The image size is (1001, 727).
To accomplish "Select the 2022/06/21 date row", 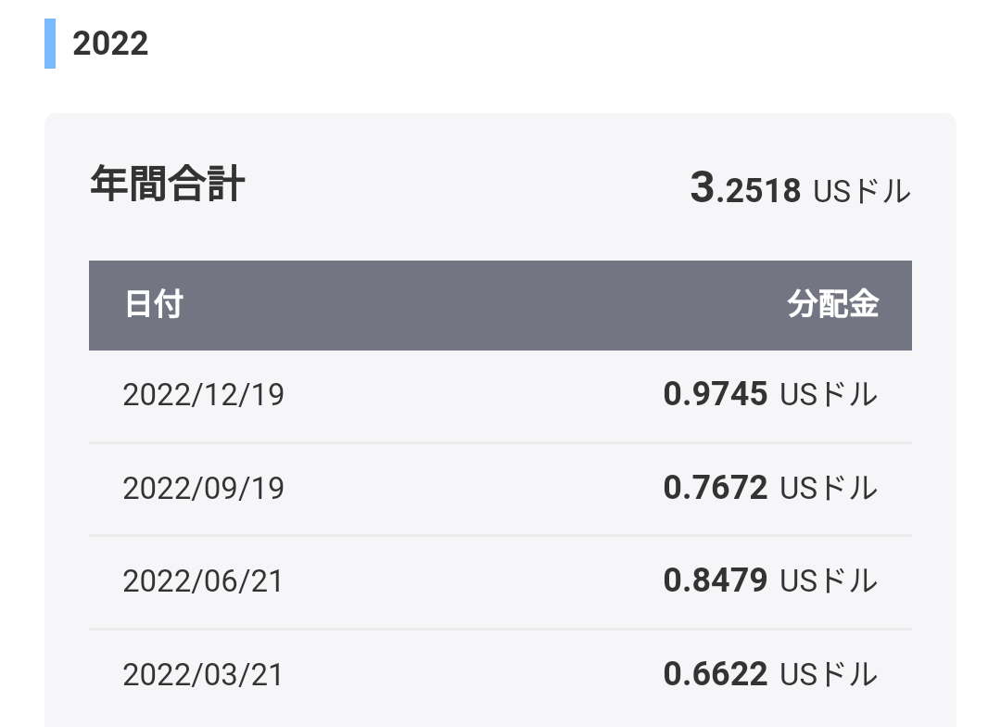I will coord(500,582).
